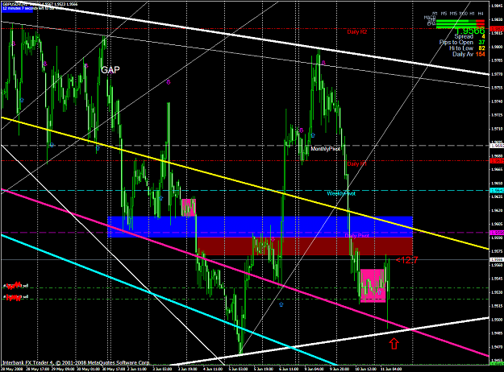Select the MonthlyPivot line label
The width and height of the screenshot is (504, 372).
point(325,149)
